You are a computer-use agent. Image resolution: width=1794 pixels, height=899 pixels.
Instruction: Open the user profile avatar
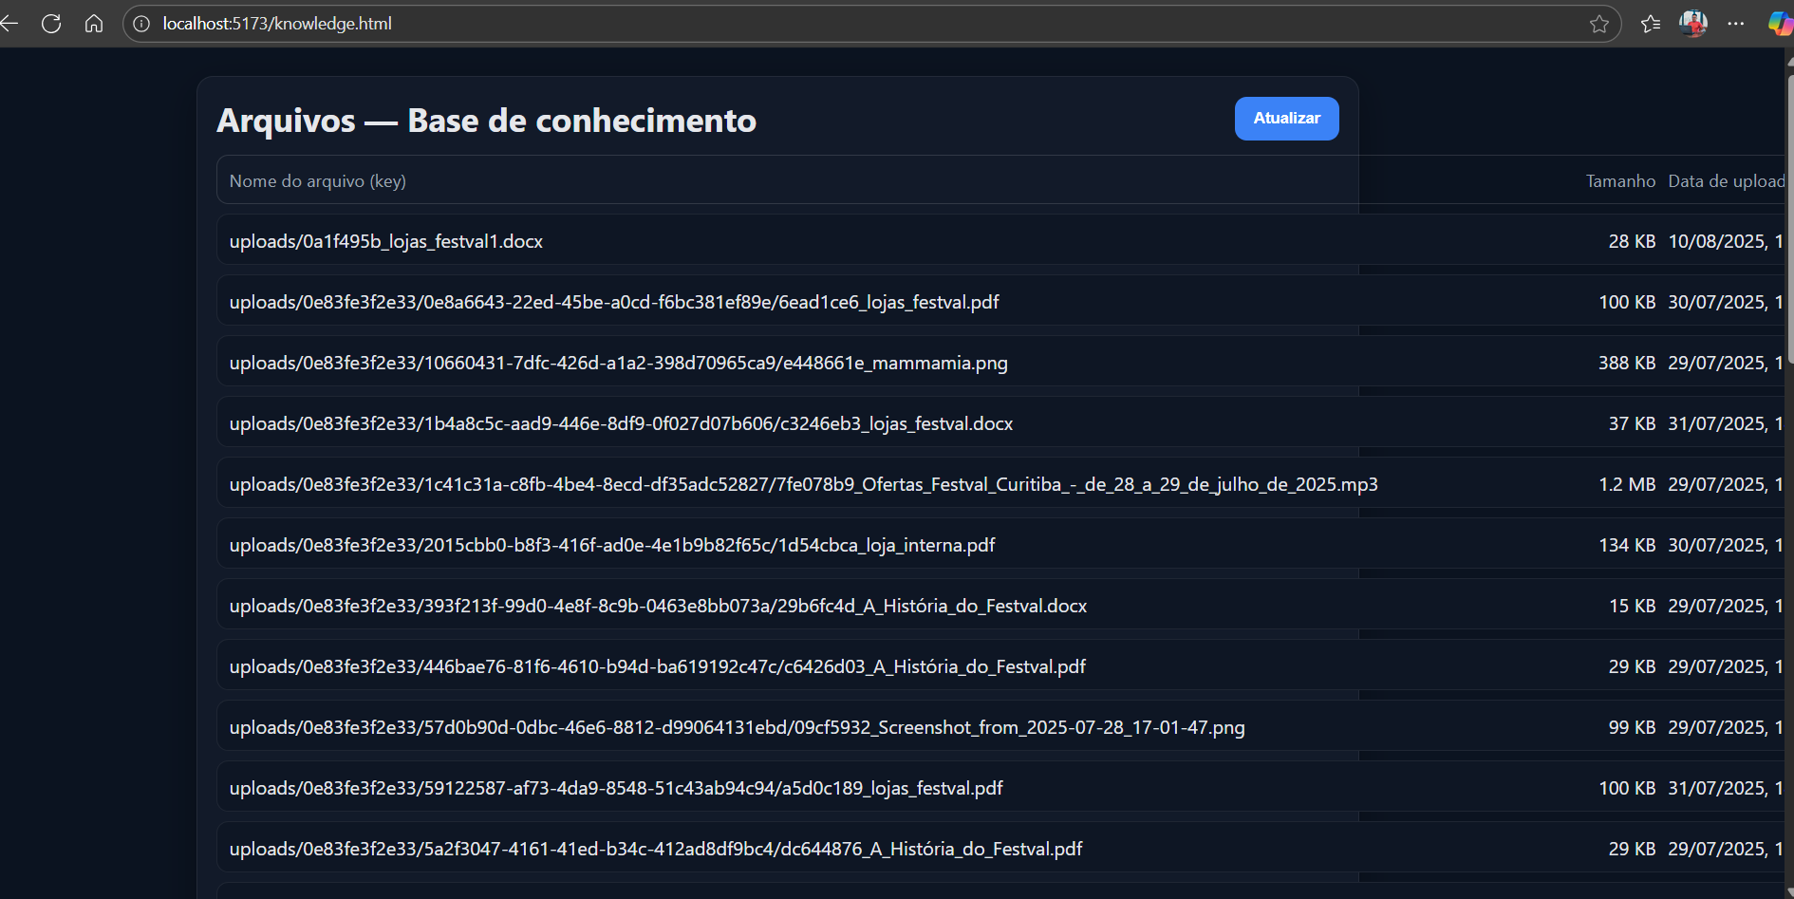click(1693, 24)
